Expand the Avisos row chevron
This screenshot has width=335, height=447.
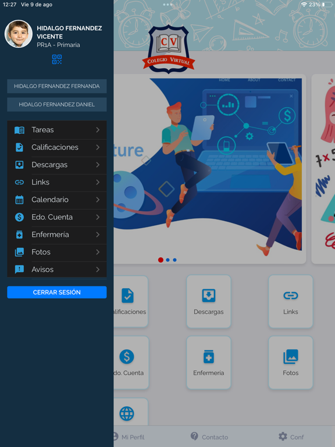[x=98, y=269]
